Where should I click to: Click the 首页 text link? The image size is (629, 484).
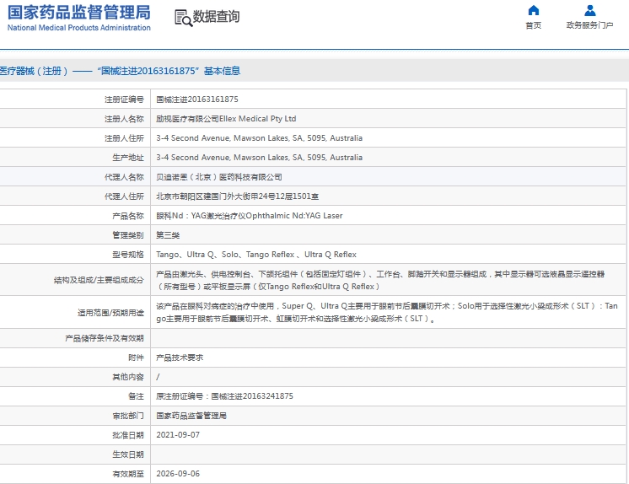534,25
